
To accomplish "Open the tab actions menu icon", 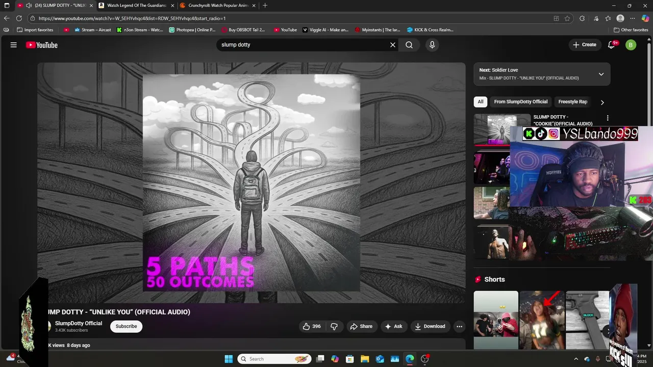I will click(x=7, y=6).
